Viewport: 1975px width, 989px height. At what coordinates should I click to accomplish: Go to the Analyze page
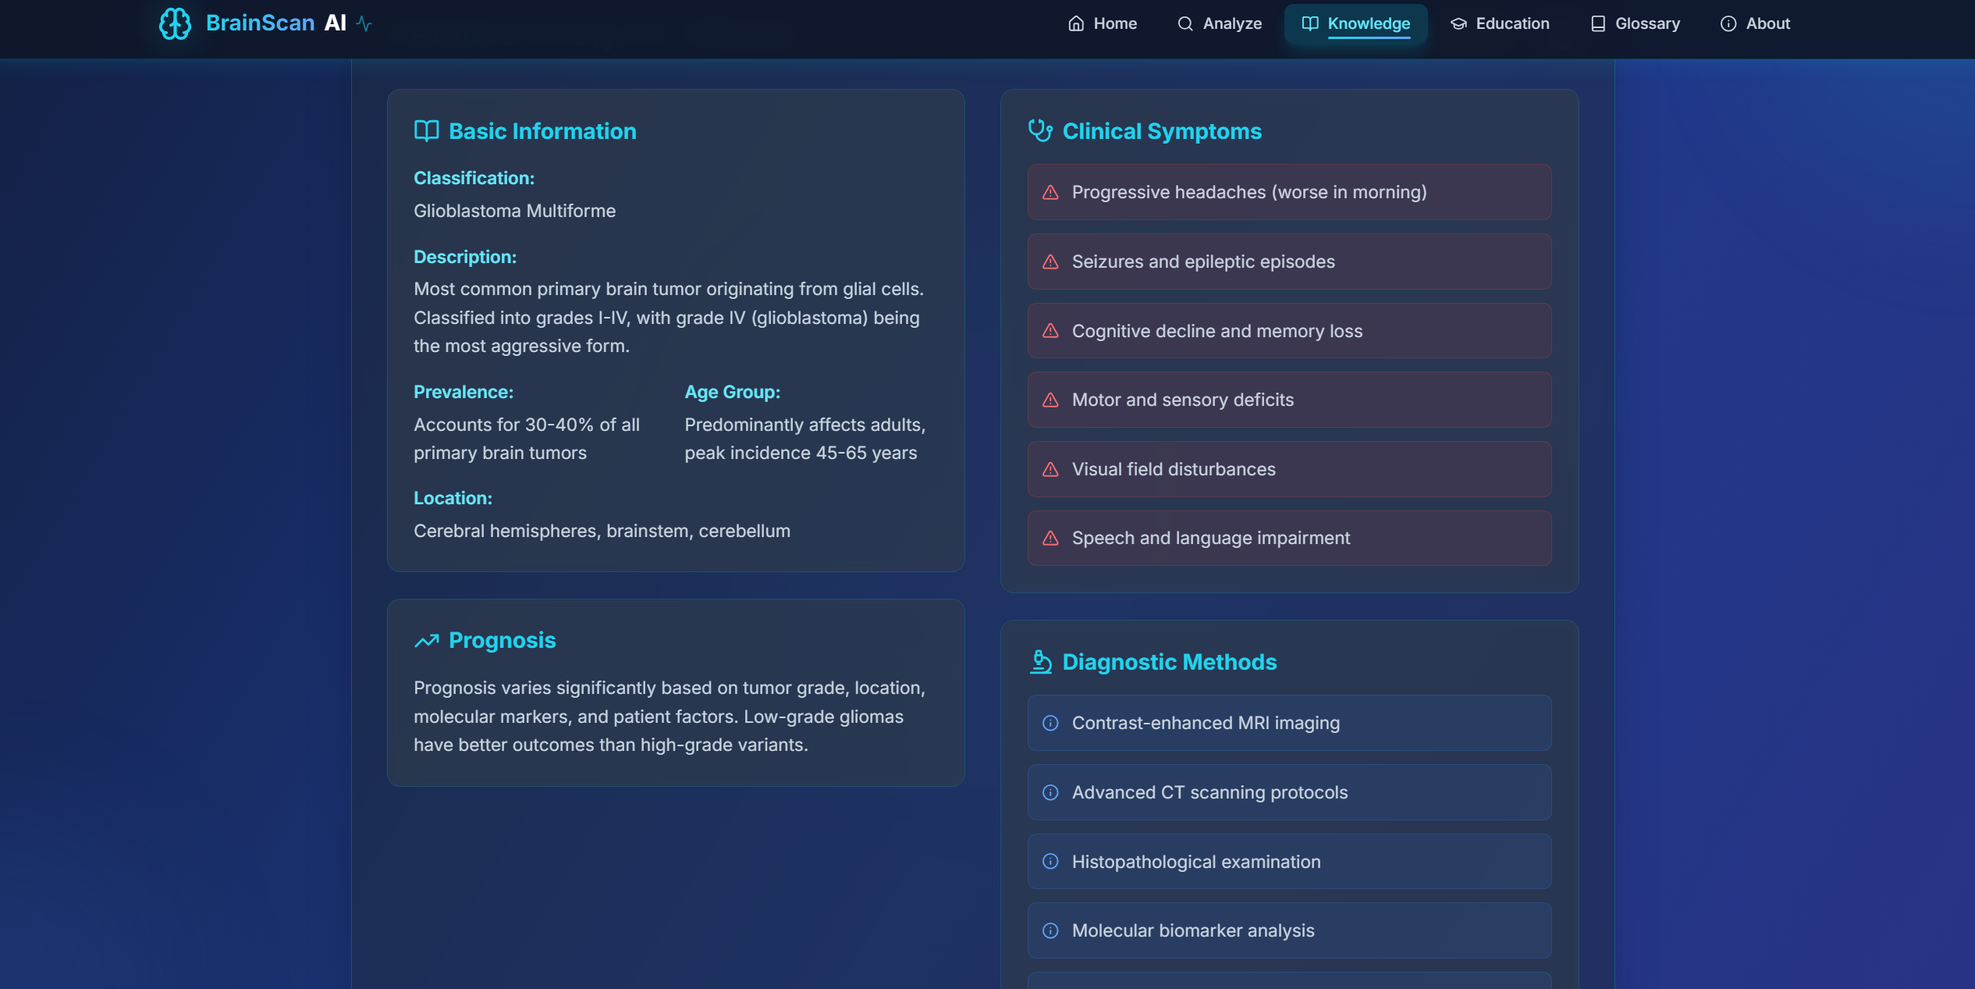(x=1219, y=23)
